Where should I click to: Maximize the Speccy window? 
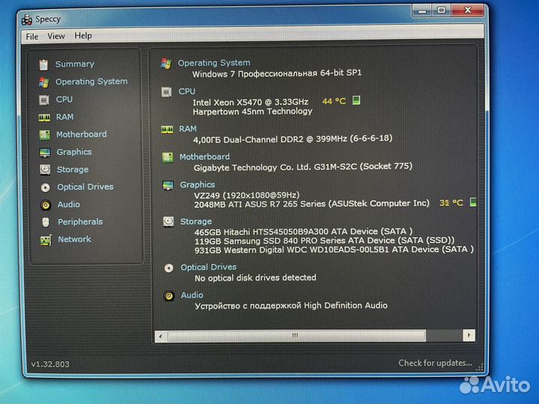pyautogui.click(x=442, y=10)
